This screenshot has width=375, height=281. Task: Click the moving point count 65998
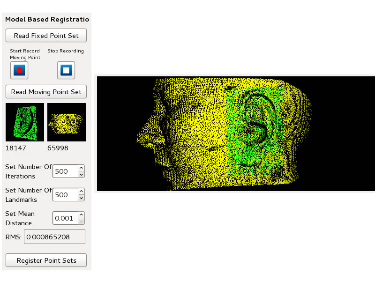58,148
